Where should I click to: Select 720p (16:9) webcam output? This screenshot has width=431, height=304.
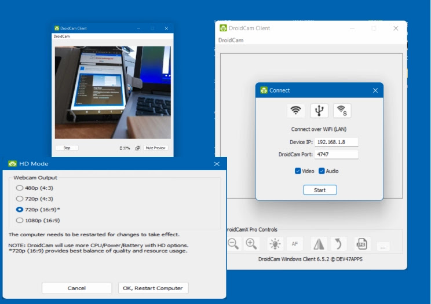(19, 210)
